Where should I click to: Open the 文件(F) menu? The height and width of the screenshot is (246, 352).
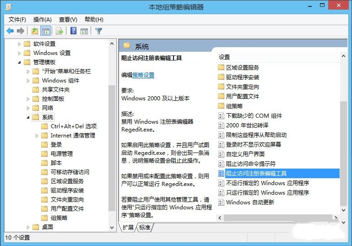pos(17,20)
